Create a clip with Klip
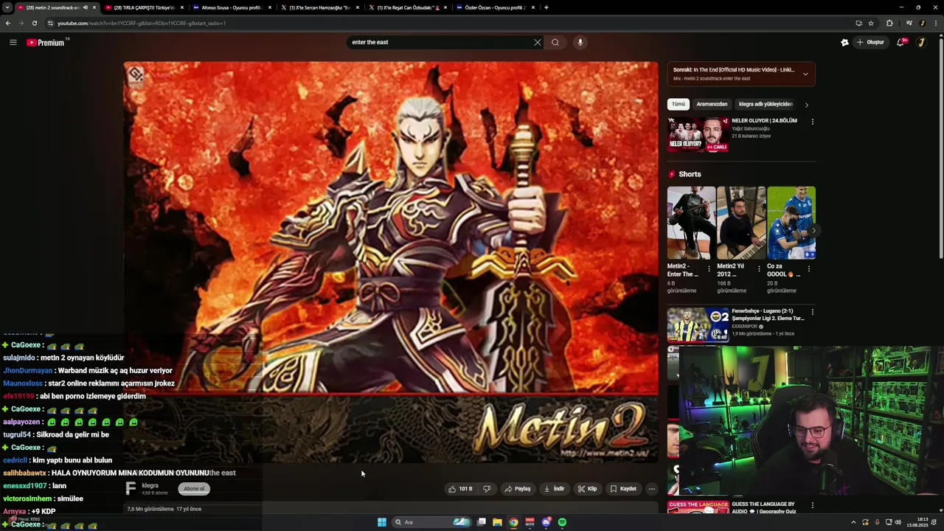The width and height of the screenshot is (944, 531). coord(587,488)
